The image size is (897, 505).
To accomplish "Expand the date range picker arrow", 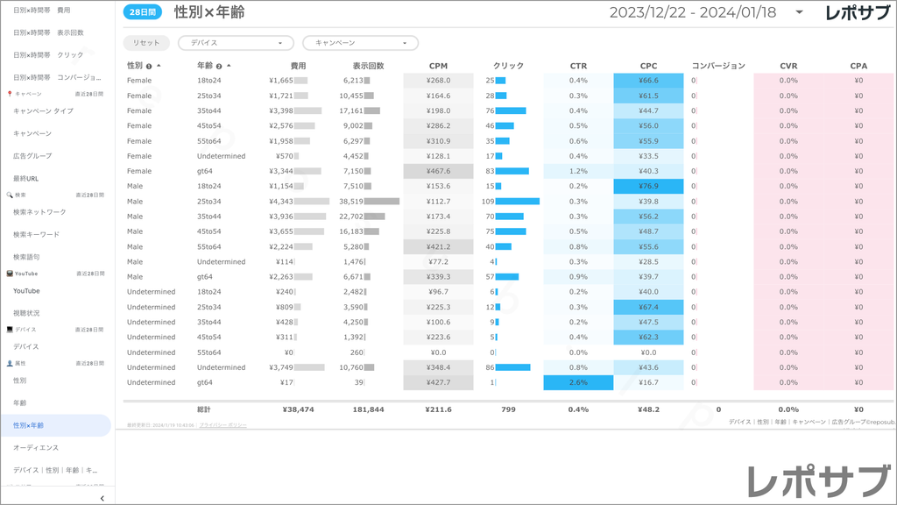I will pos(799,13).
